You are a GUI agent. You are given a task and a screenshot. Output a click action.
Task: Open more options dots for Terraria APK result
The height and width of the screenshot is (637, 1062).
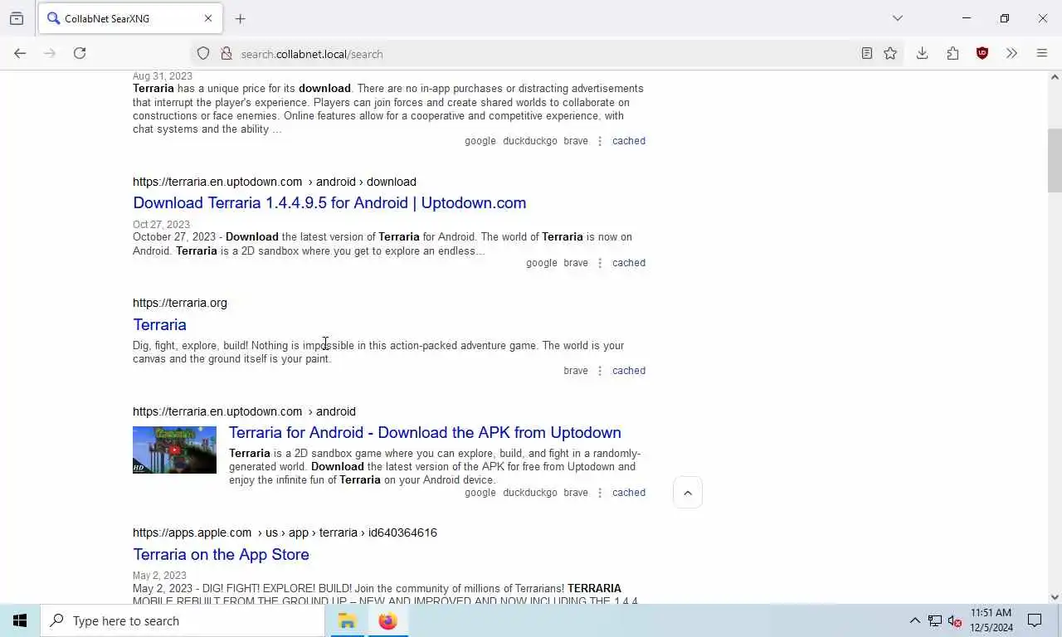tap(600, 493)
